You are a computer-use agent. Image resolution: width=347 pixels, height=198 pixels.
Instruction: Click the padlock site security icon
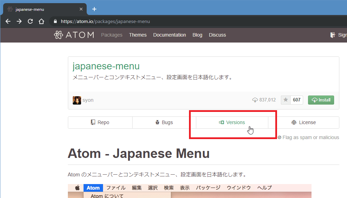pos(55,21)
